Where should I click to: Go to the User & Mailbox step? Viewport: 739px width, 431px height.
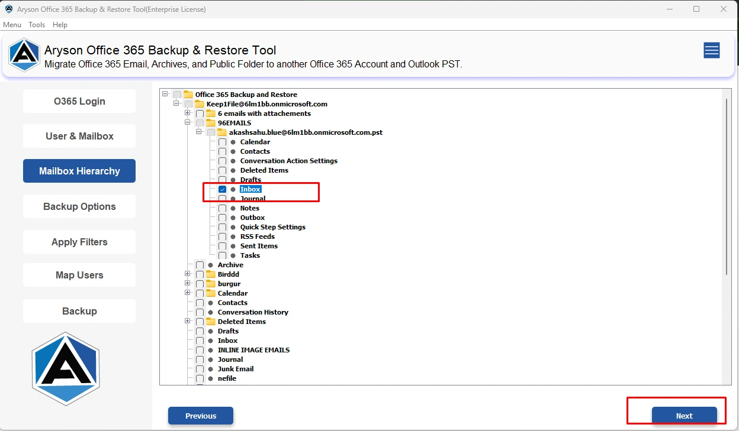79,136
